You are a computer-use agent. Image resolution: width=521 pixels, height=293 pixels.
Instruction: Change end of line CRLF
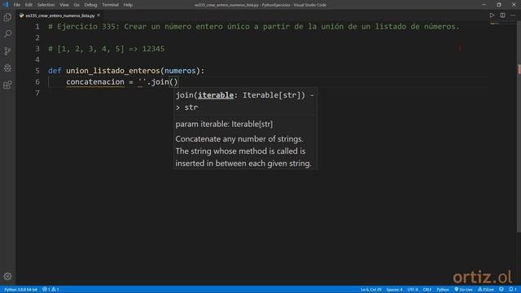(427, 290)
